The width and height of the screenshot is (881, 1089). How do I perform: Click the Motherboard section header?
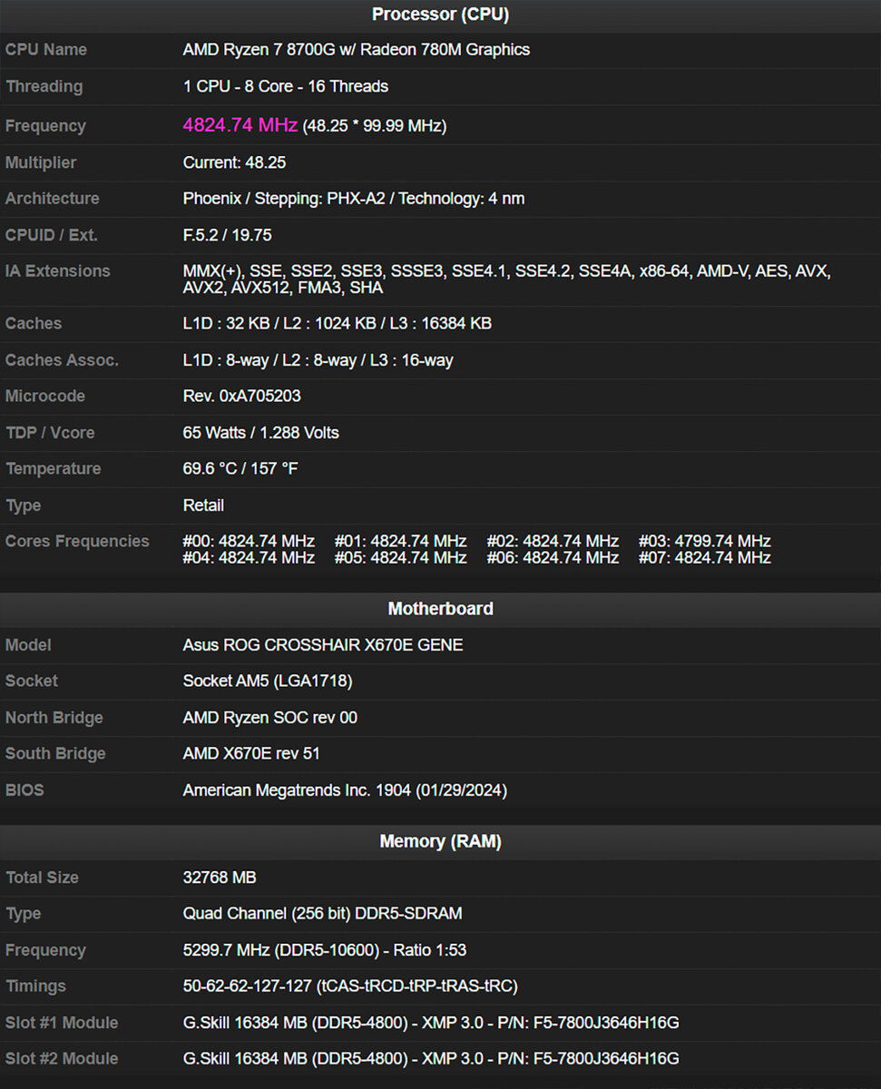click(440, 609)
